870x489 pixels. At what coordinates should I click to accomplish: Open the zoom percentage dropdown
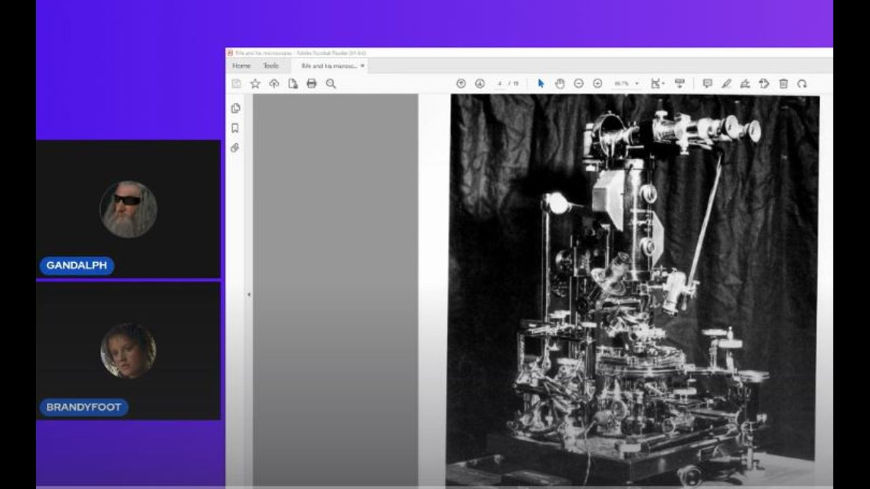637,84
